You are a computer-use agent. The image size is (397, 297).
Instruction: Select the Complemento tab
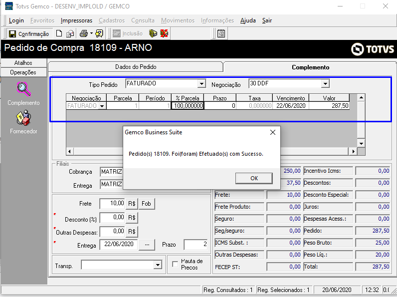[x=310, y=67]
